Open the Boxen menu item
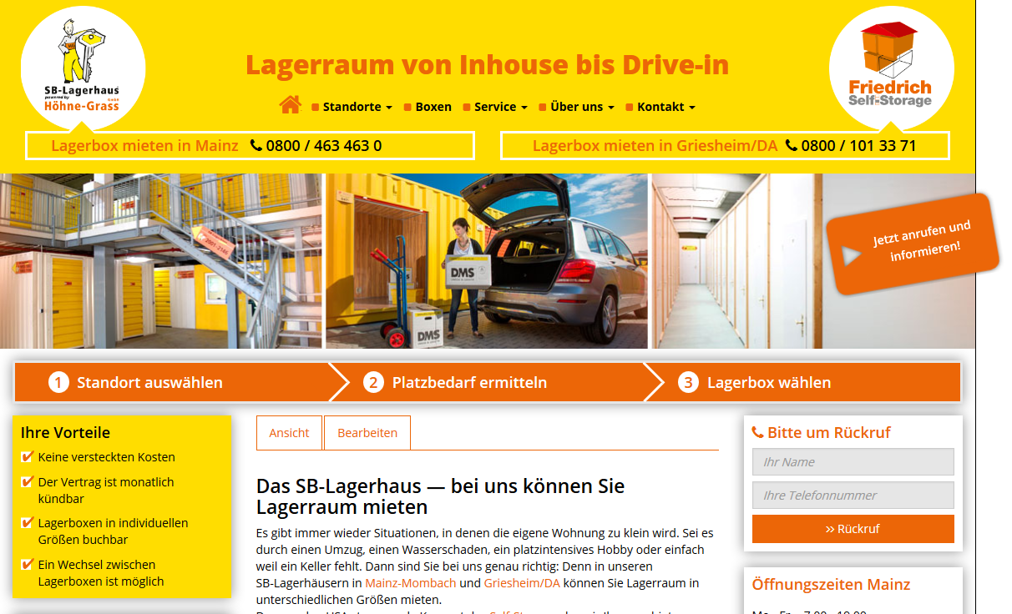The width and height of the screenshot is (1012, 614). pyautogui.click(x=433, y=107)
